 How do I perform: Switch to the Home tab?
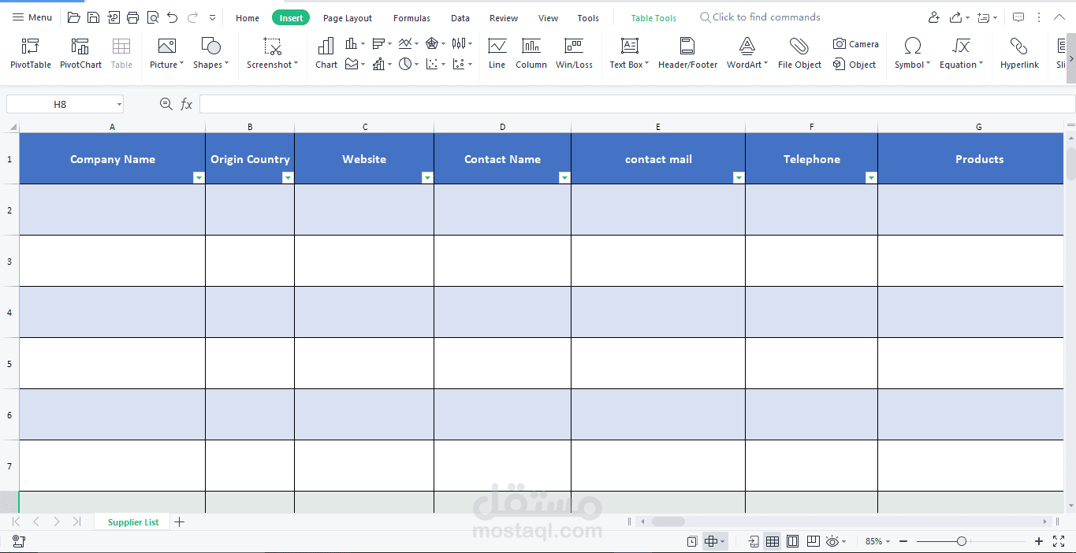(x=248, y=18)
